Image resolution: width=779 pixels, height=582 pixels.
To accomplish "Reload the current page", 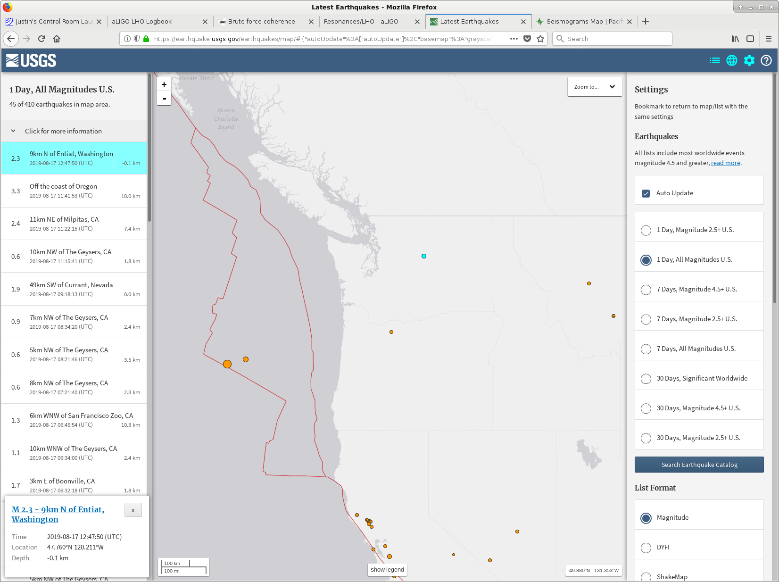I will coord(41,39).
